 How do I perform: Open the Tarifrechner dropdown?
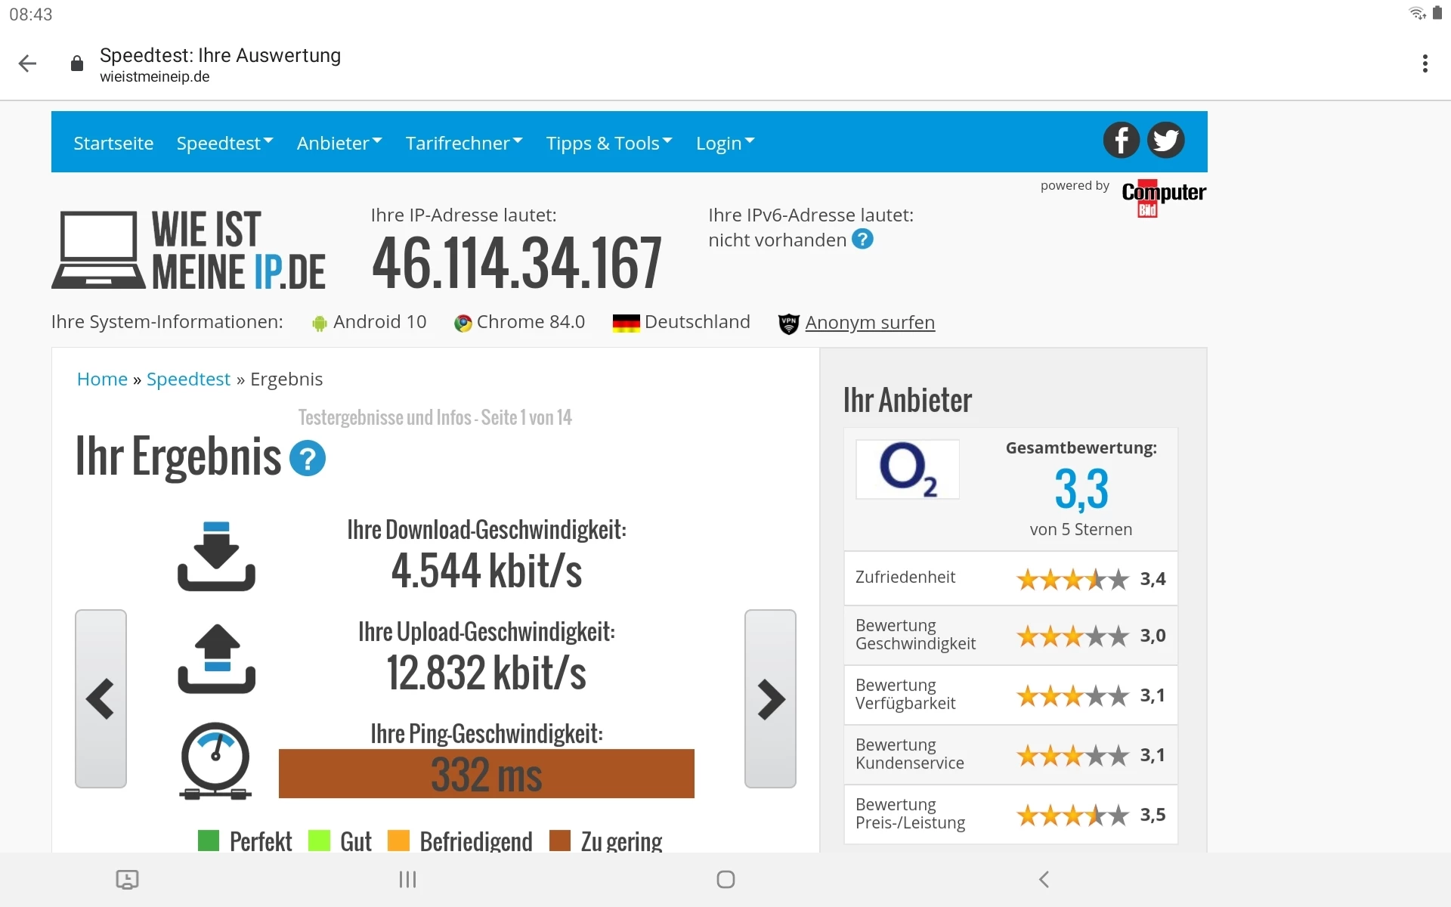tap(464, 143)
